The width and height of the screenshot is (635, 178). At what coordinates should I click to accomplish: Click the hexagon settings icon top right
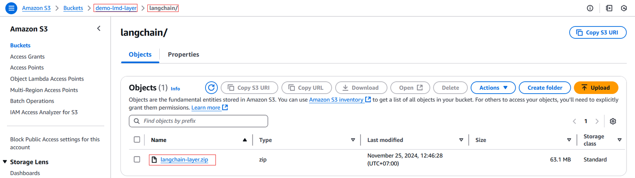click(624, 8)
